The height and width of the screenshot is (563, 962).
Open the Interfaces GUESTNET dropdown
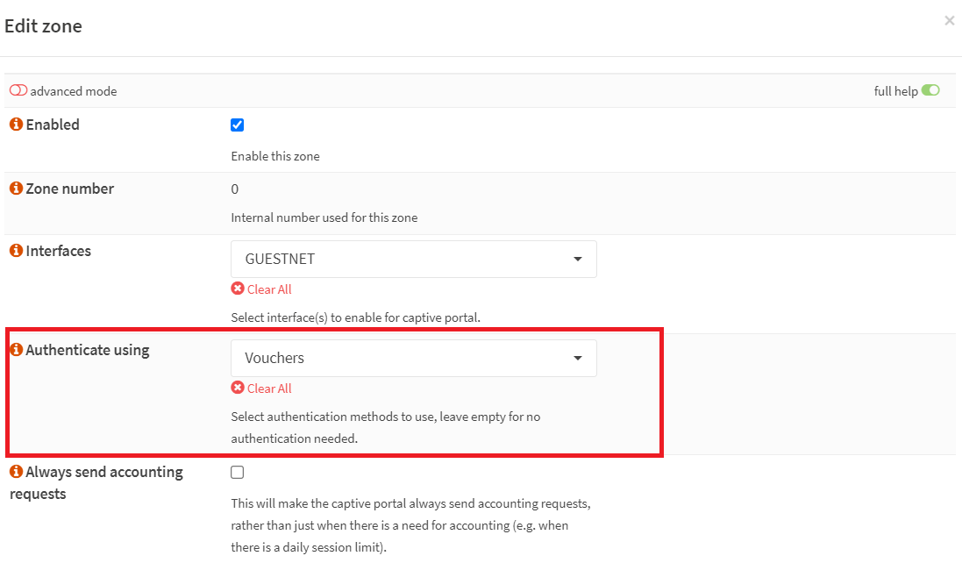(x=413, y=259)
